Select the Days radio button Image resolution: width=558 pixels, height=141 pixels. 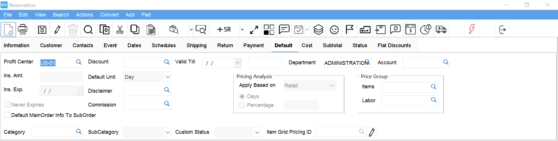(242, 96)
